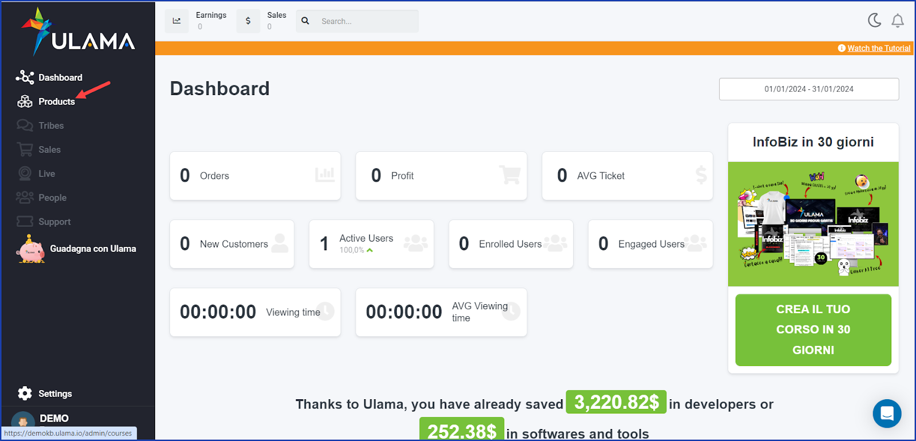The image size is (916, 441).
Task: Open the Products menu item
Action: coord(57,101)
